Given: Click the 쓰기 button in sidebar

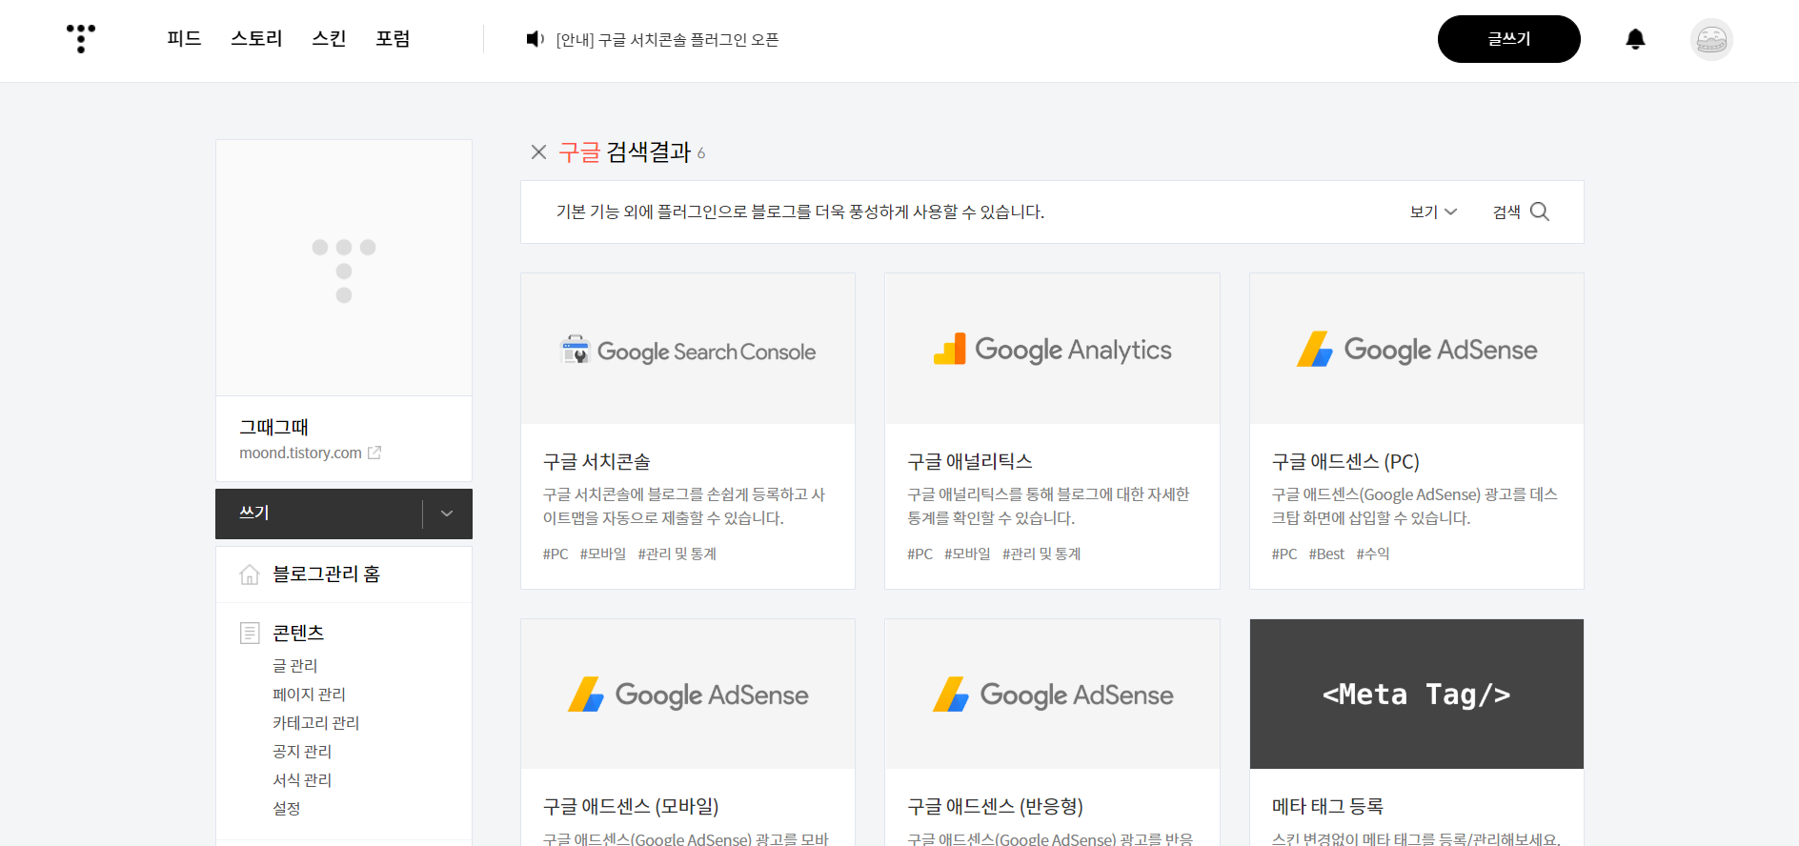Looking at the screenshot, I should 318,514.
